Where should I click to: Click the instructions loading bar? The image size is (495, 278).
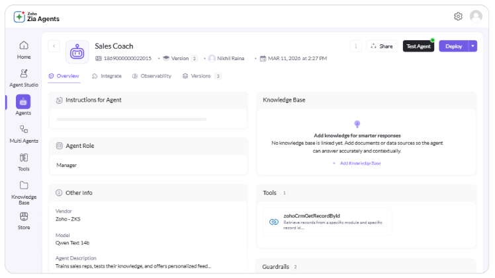[132, 120]
